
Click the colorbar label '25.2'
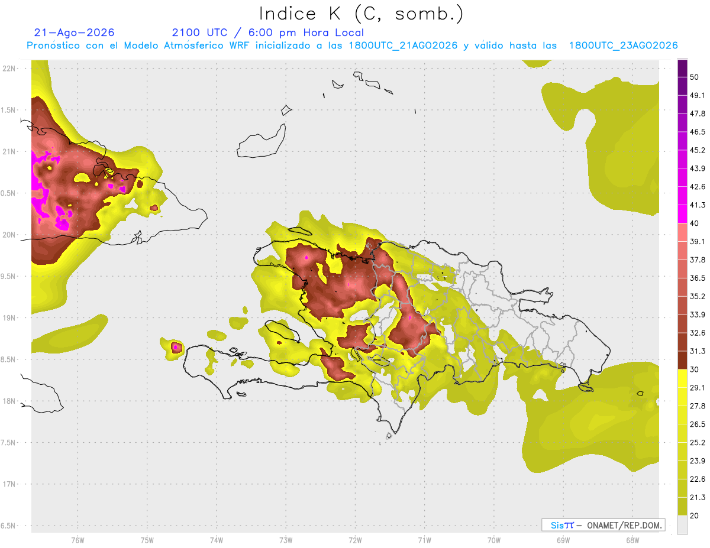point(698,443)
